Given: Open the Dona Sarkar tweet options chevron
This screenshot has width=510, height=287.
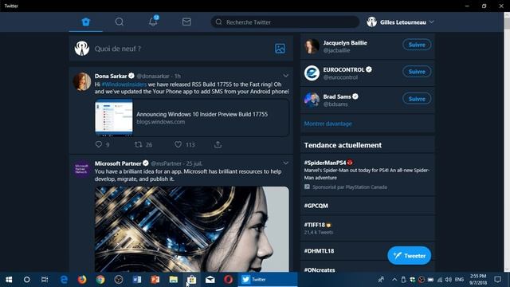Looking at the screenshot, I should point(285,76).
